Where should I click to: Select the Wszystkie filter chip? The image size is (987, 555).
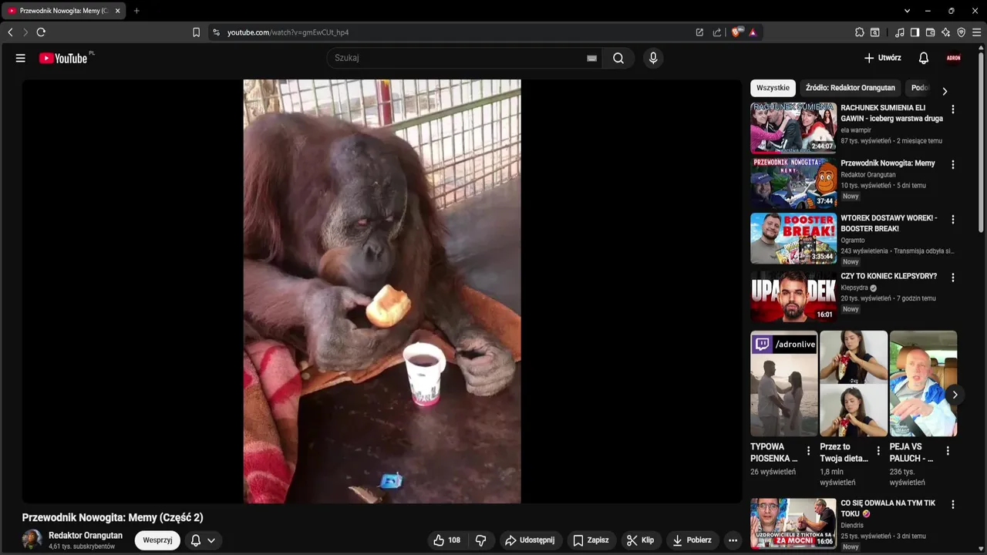point(773,88)
